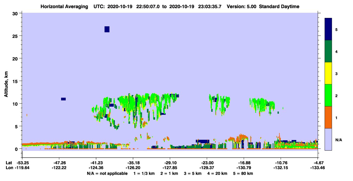Click latitude value -35.18
353x181 pixels.
133,163
